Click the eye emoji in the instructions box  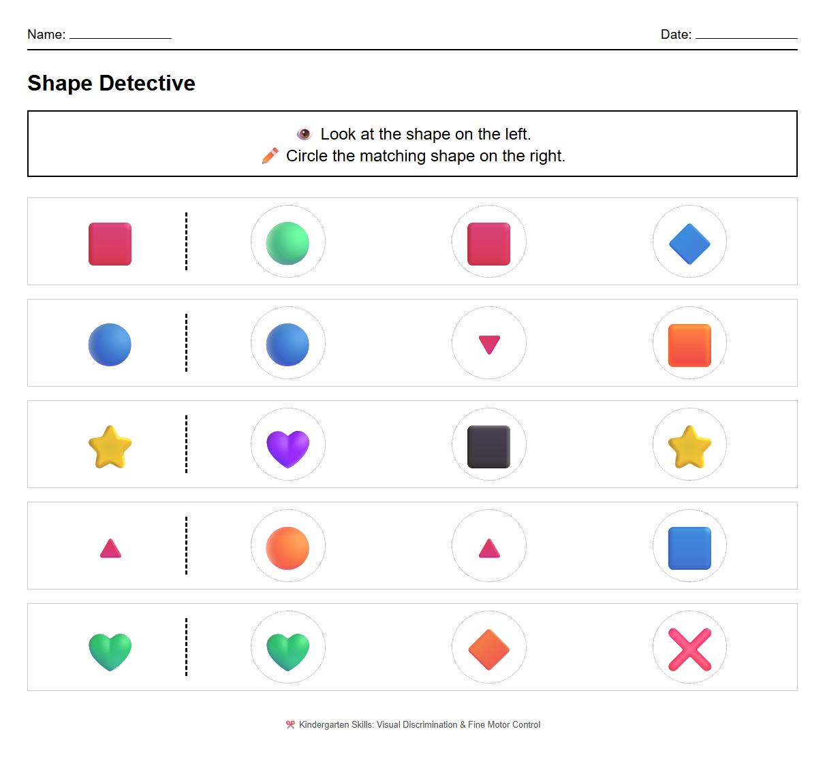tap(304, 133)
